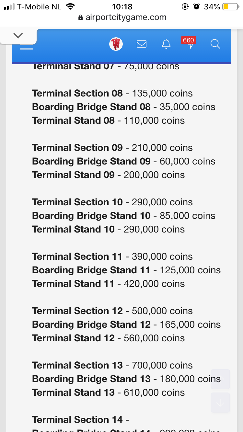This screenshot has width=243, height=432.
Task: Tap the battery indicator in the status bar
Action: 230,6
